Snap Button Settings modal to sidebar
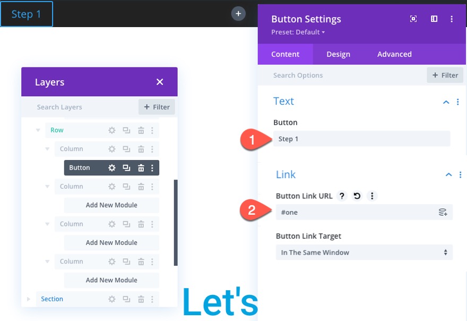The height and width of the screenshot is (321, 467). [434, 19]
